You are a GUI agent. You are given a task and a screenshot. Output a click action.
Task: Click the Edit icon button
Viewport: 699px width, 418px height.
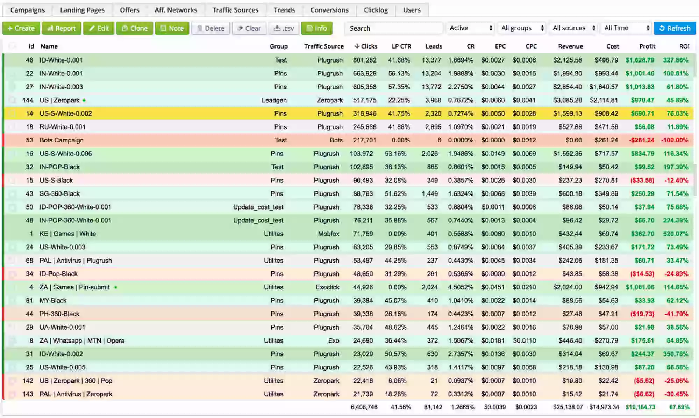(x=98, y=28)
